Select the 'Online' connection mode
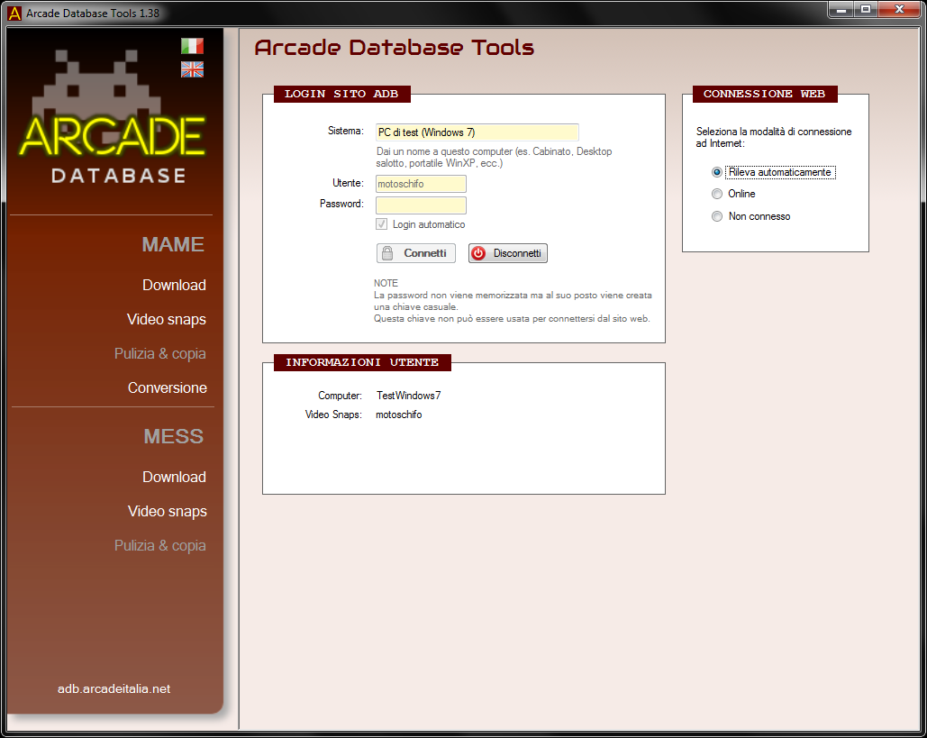927x738 pixels. (717, 194)
